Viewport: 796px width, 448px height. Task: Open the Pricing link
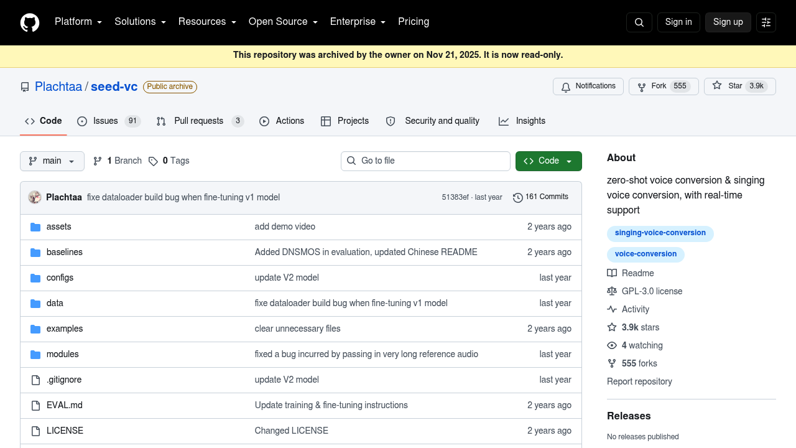pyautogui.click(x=414, y=22)
